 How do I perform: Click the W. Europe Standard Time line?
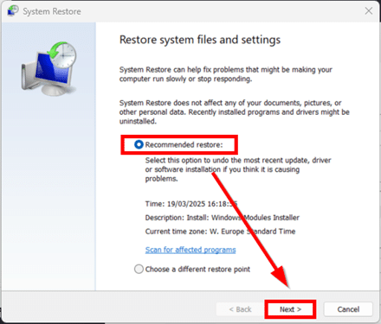pyautogui.click(x=220, y=232)
